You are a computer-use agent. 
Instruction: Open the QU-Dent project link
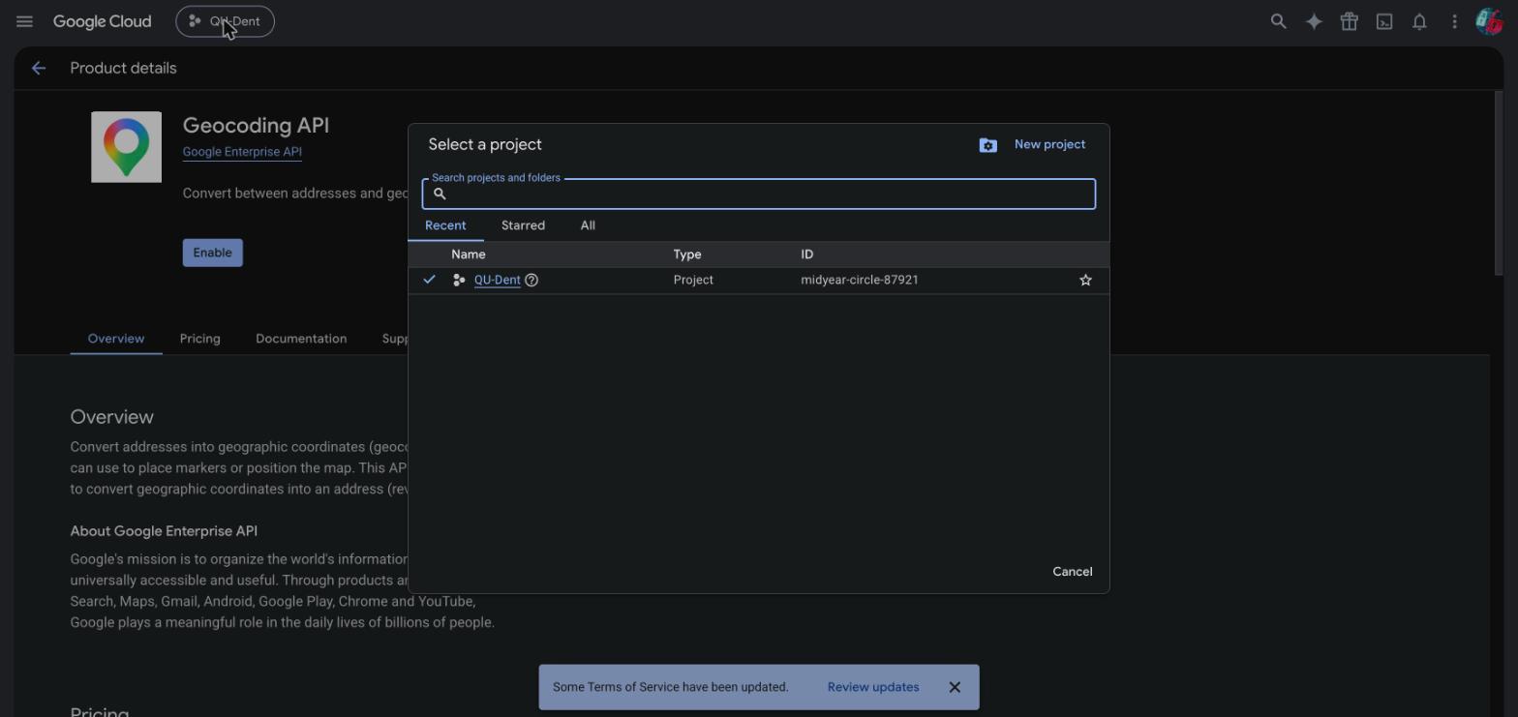(498, 280)
